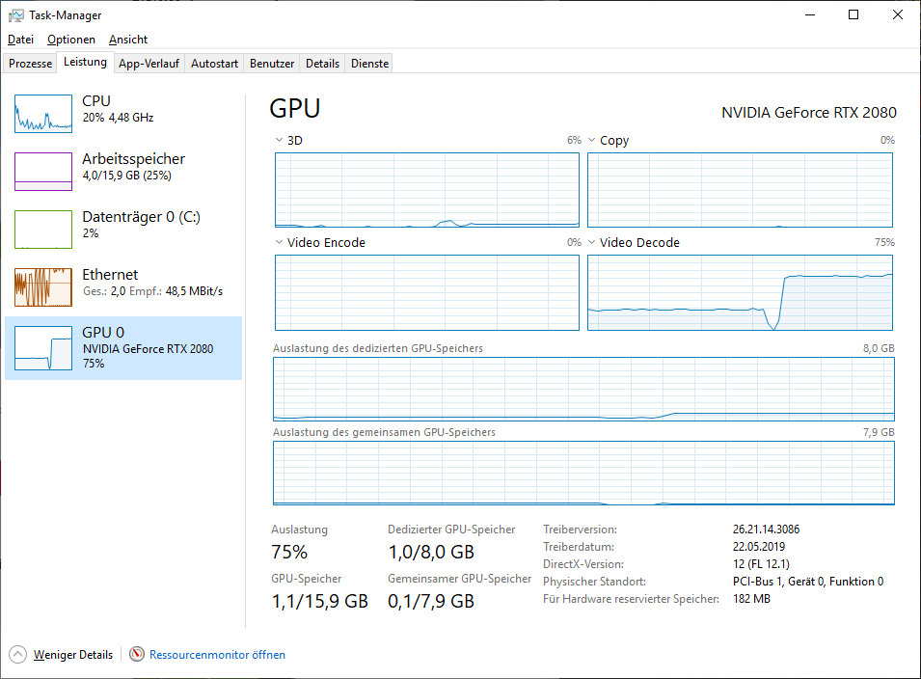
Task: Click the Weniger Details collapse arrow icon
Action: click(19, 655)
